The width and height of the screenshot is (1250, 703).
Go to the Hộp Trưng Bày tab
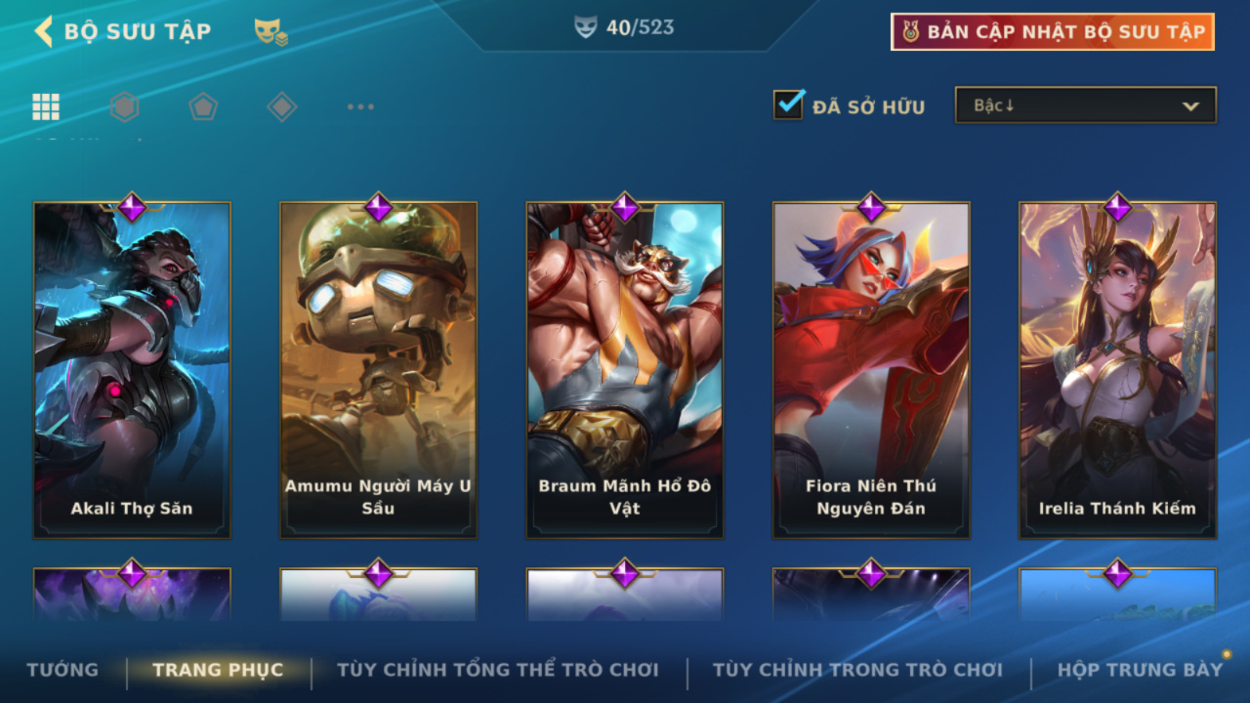click(x=1140, y=670)
